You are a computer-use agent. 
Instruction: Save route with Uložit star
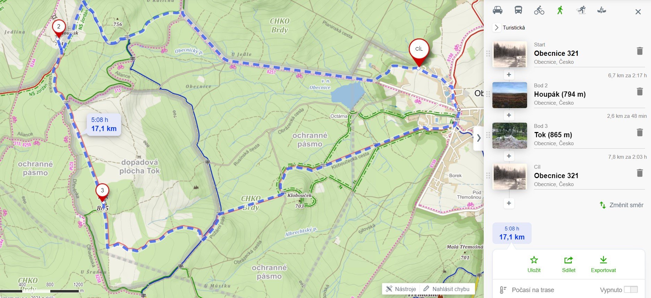pyautogui.click(x=534, y=264)
